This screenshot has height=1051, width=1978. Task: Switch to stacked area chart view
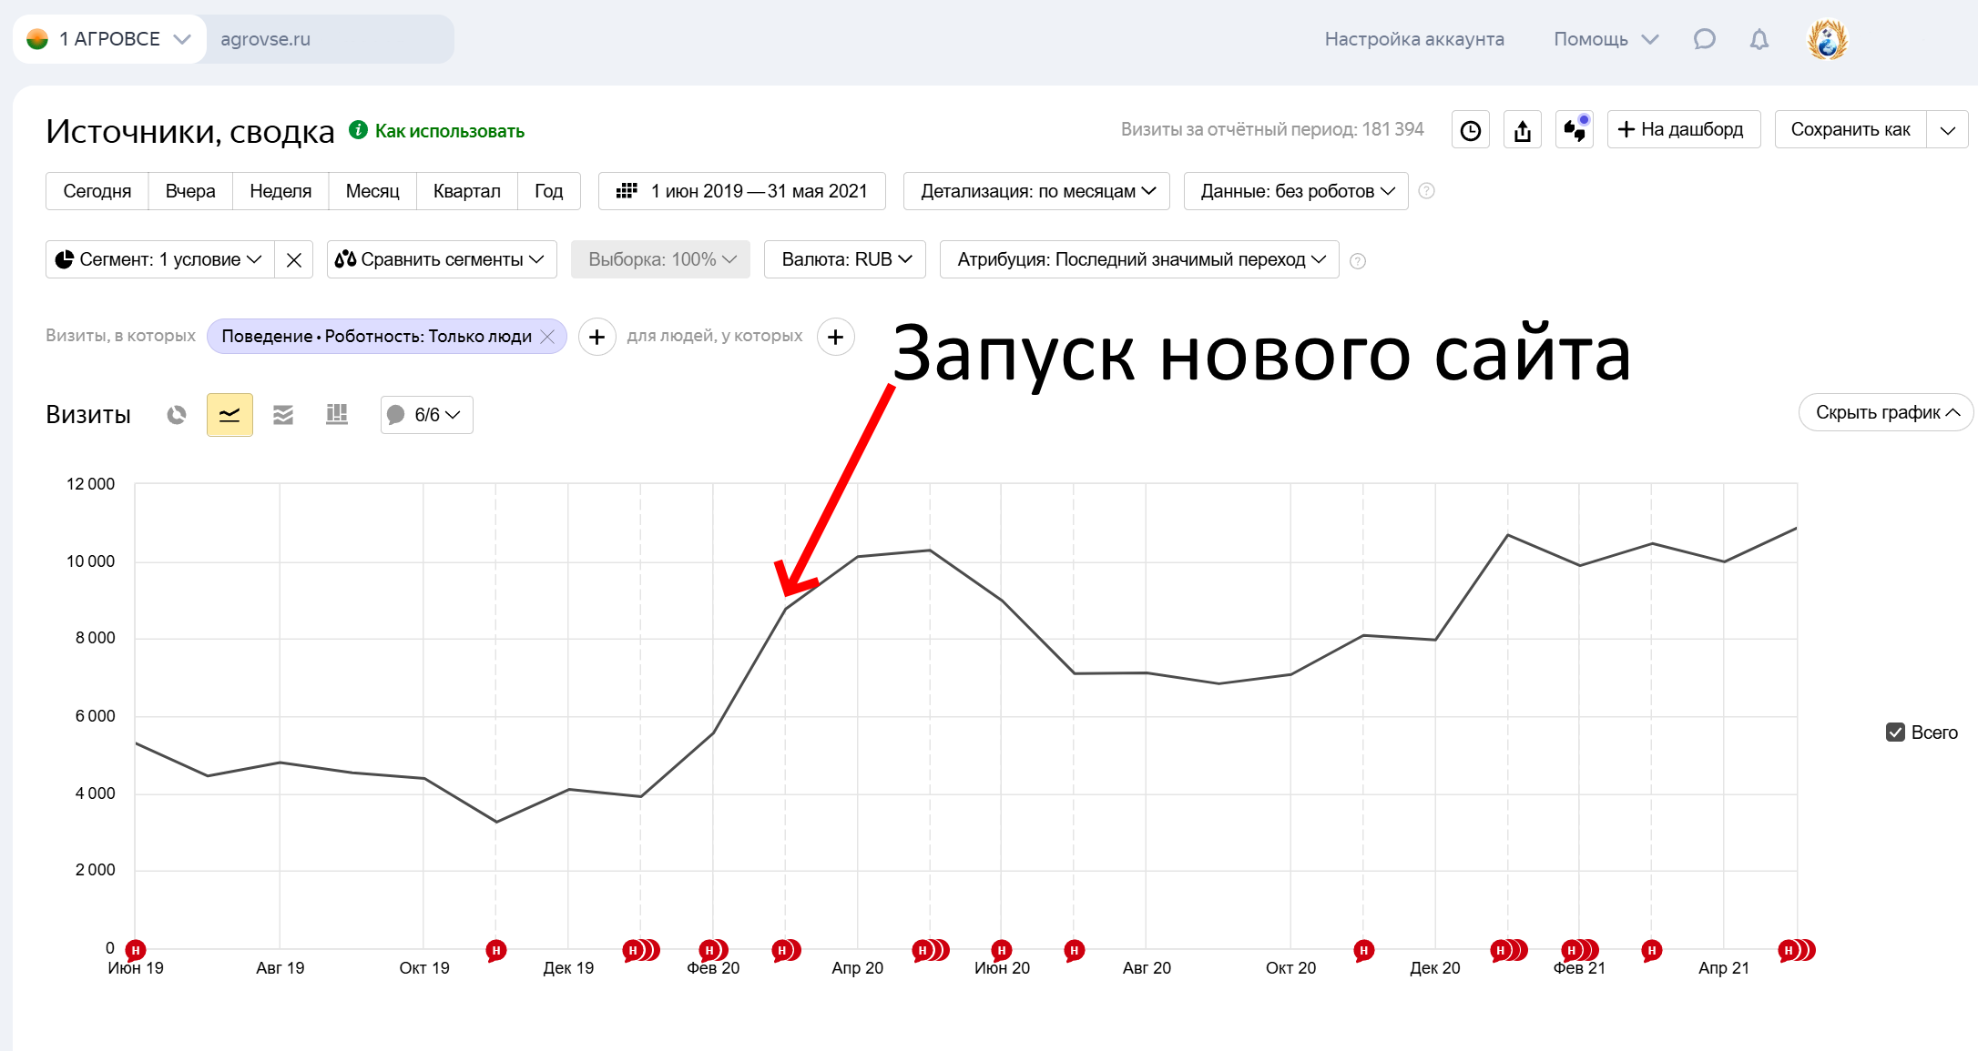tap(283, 415)
